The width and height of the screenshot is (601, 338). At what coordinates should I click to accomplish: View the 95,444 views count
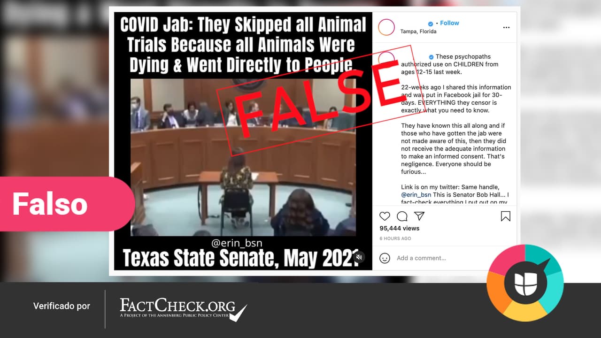(x=400, y=228)
